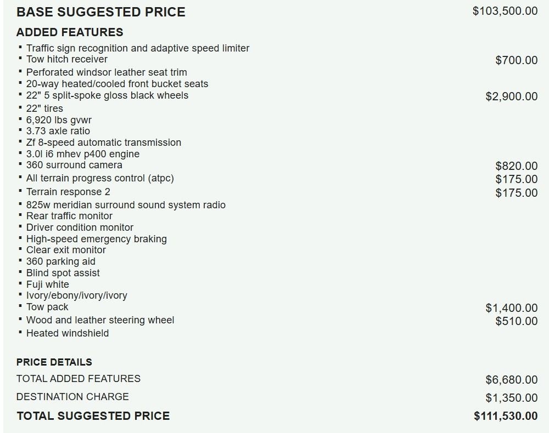Click the Terrain response 2 feature

[68, 192]
